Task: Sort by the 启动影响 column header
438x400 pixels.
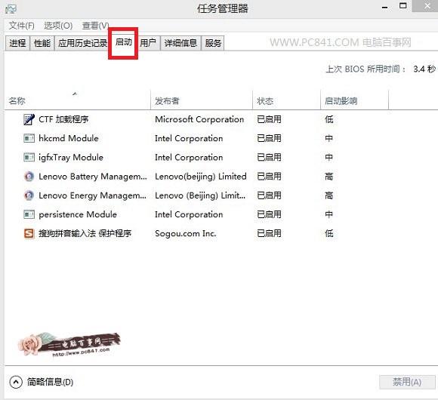Action: 354,101
